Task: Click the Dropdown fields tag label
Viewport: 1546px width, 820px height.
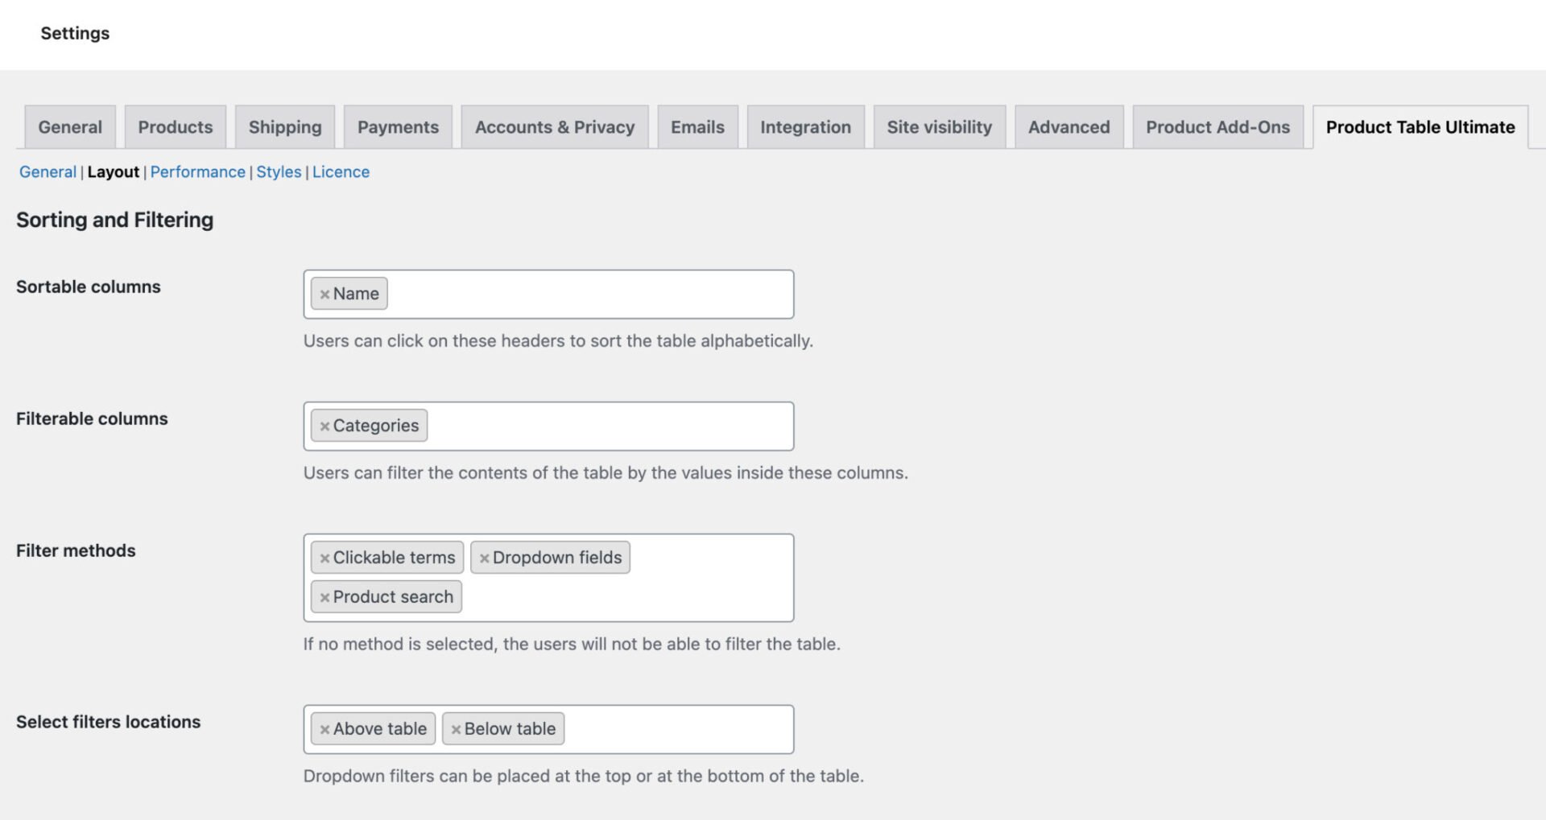Action: pyautogui.click(x=557, y=558)
